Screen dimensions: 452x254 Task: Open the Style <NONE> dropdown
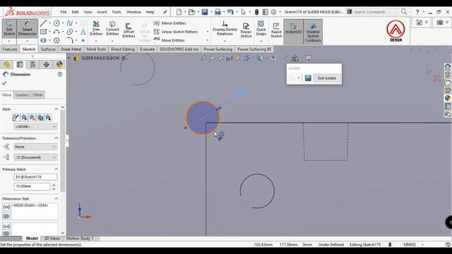tap(35, 126)
